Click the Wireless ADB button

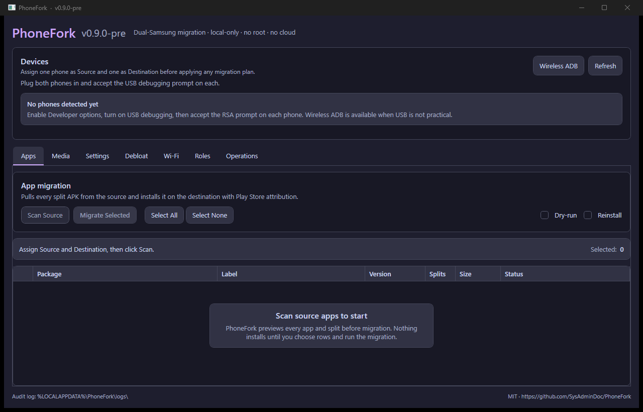559,66
